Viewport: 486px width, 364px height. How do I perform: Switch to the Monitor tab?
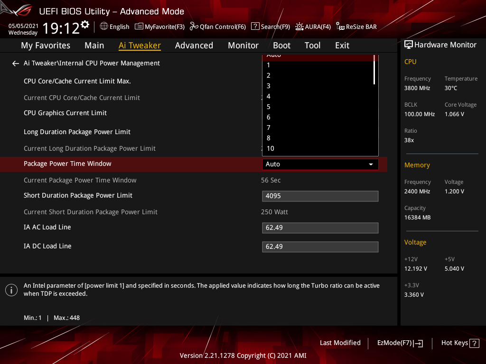(243, 45)
